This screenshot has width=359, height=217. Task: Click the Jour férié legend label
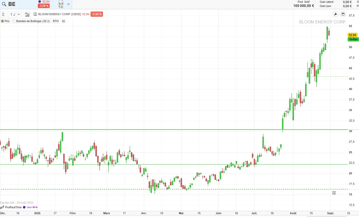(x=32, y=207)
